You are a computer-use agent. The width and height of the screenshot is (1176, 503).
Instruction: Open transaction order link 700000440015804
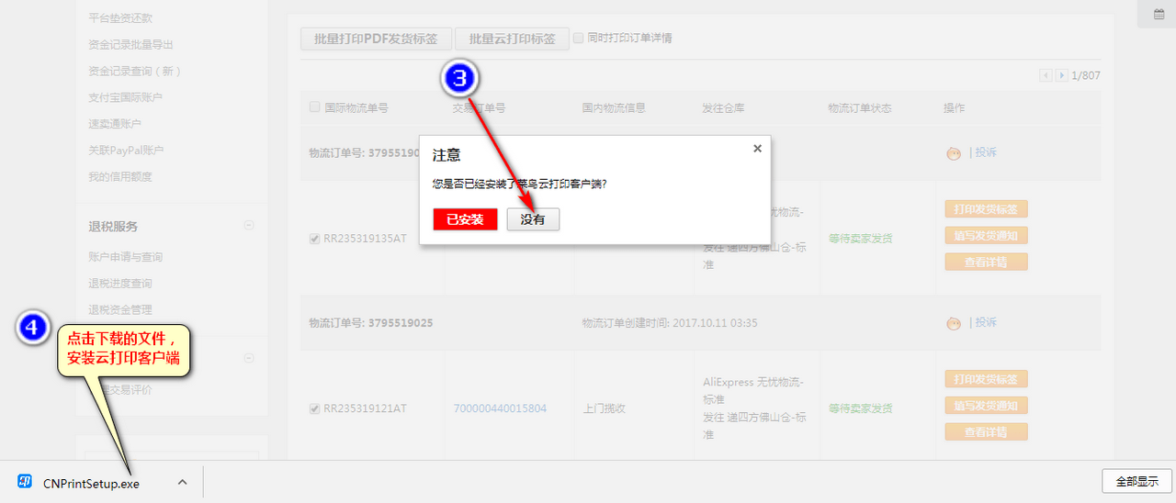point(500,408)
